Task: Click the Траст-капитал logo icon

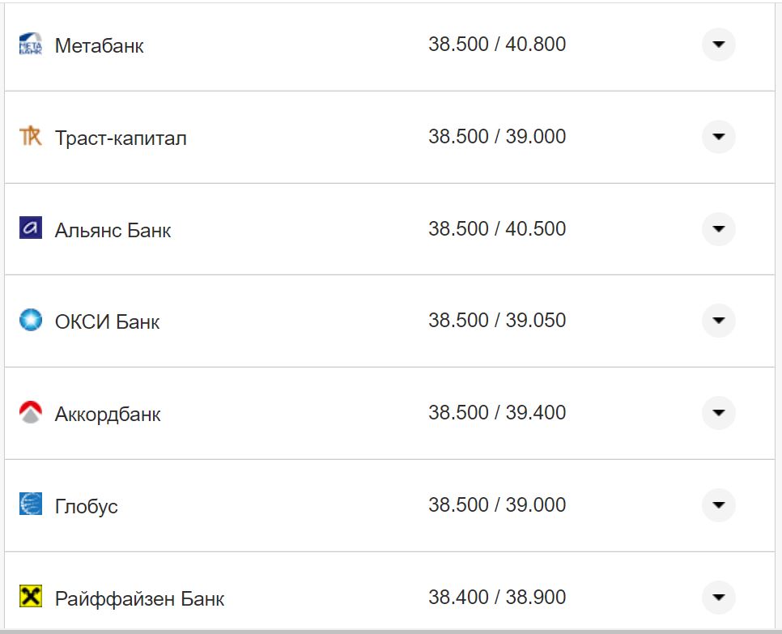Action: 30,137
